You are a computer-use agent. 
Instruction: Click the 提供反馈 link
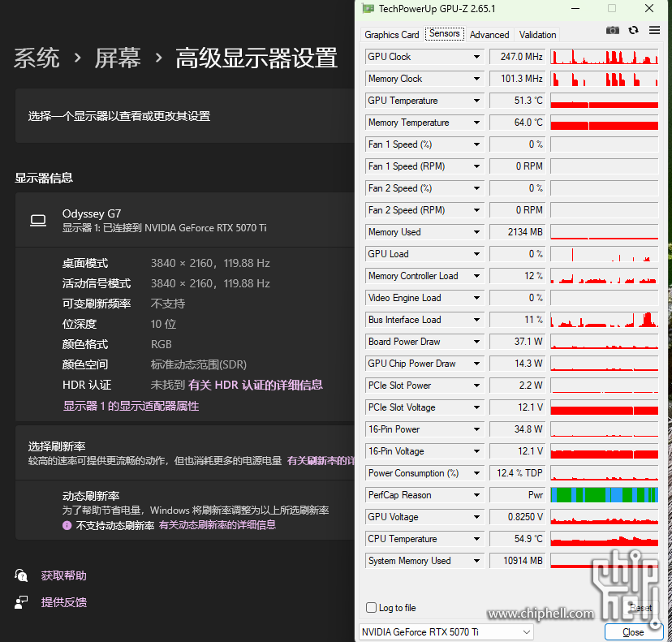64,602
